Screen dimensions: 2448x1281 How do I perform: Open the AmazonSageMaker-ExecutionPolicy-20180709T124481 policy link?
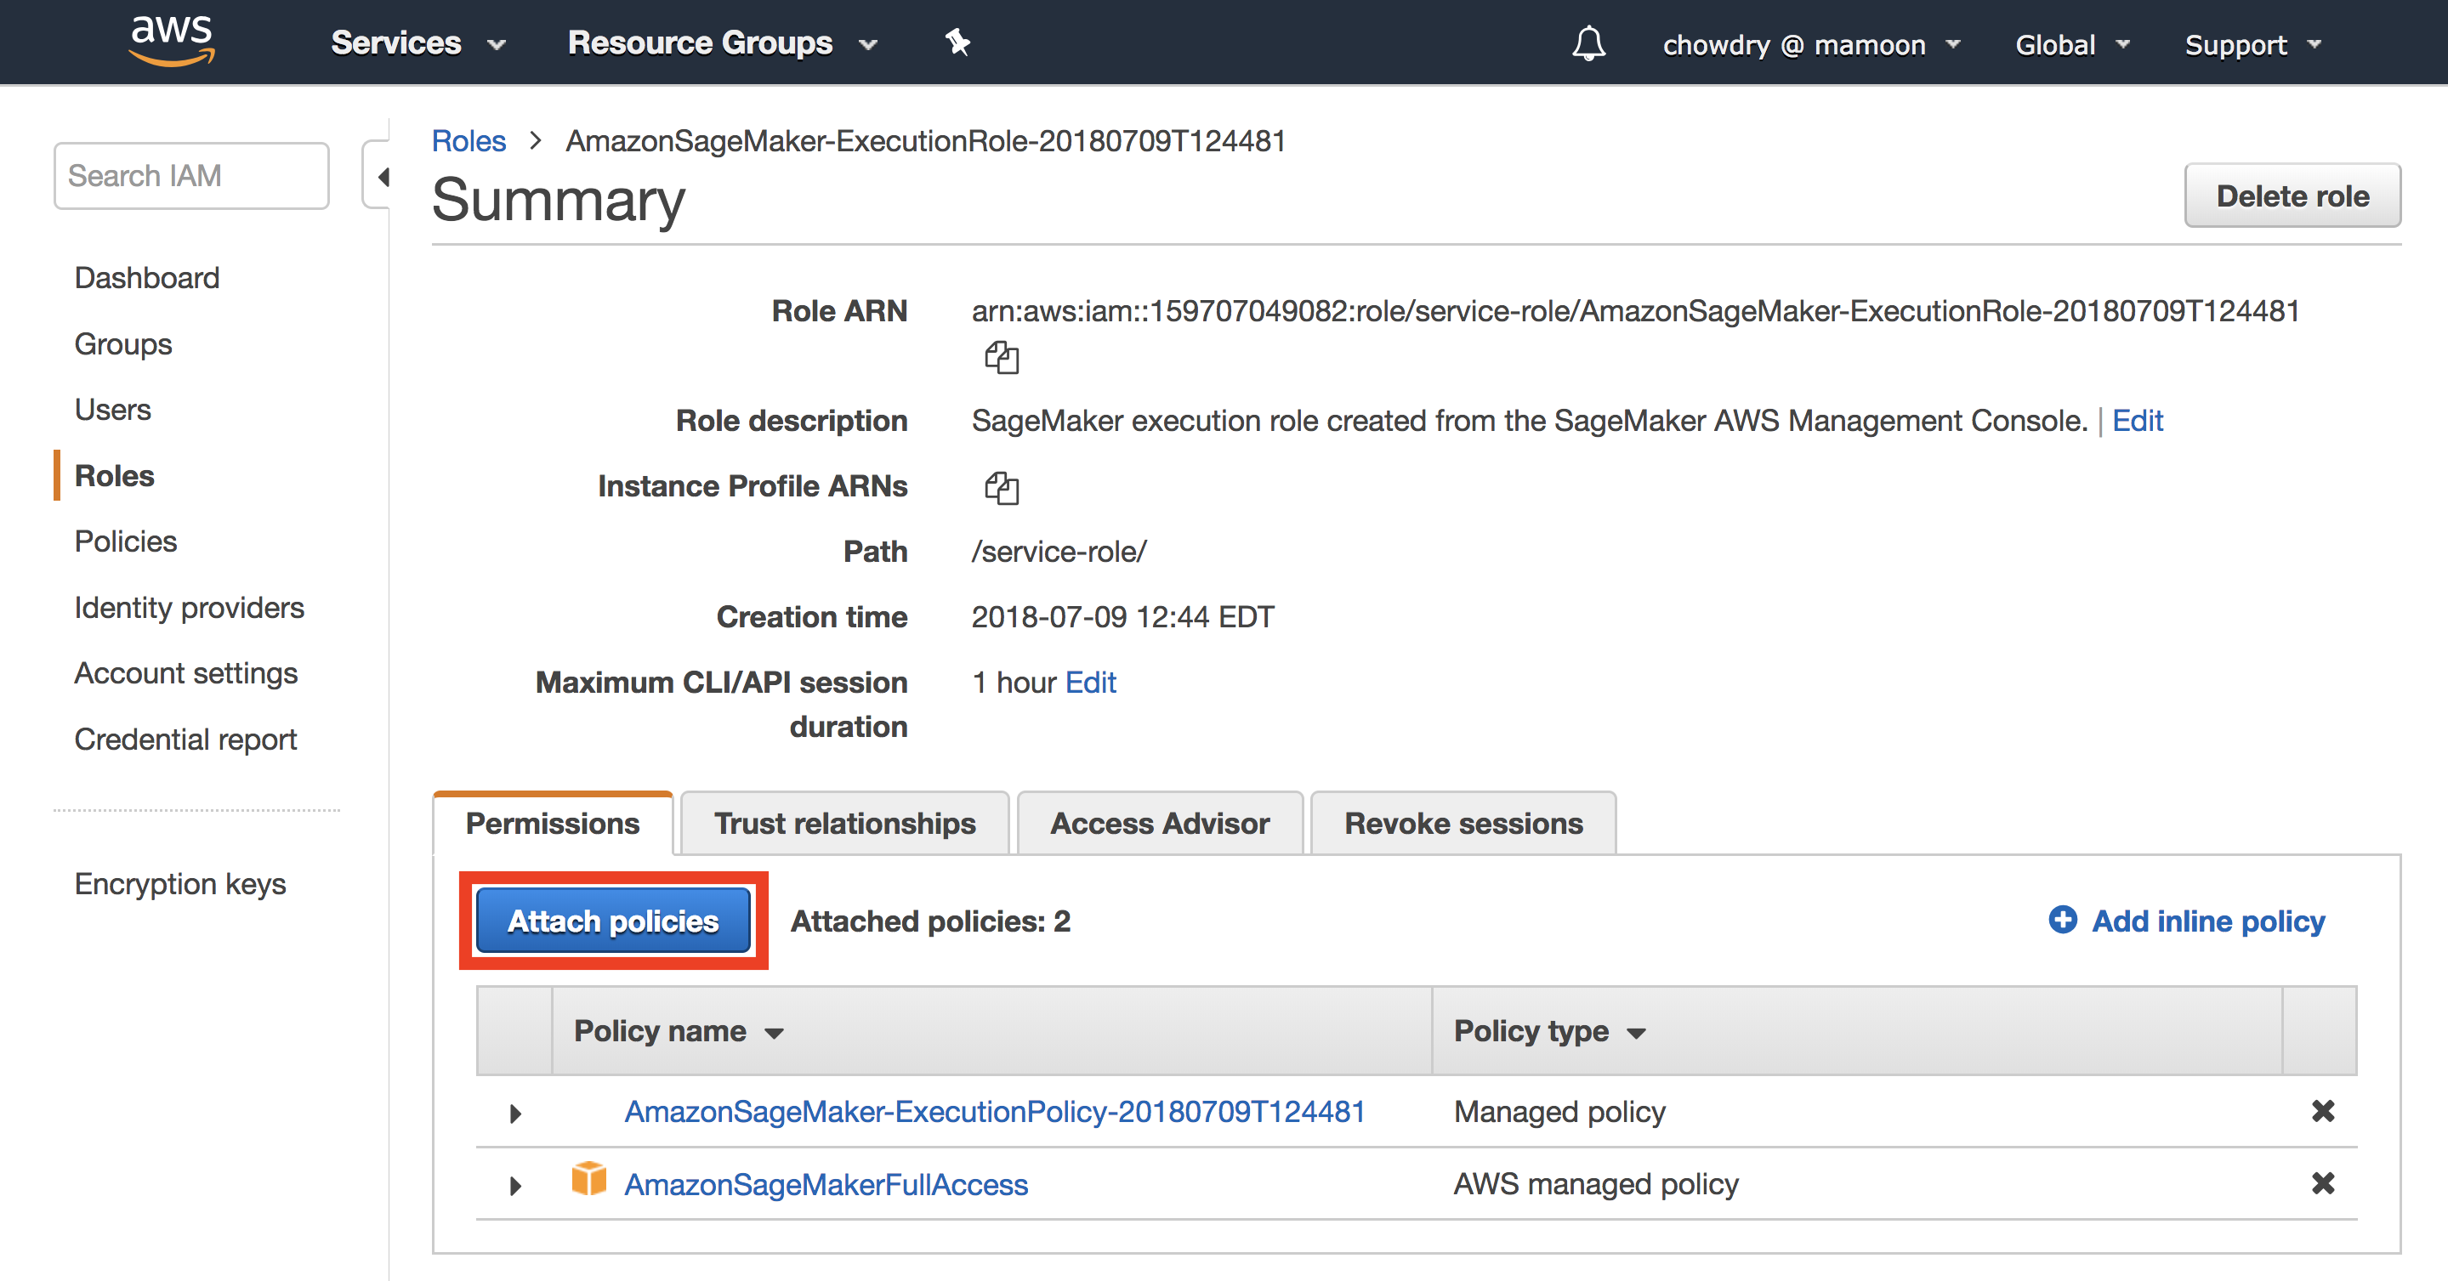point(994,1111)
